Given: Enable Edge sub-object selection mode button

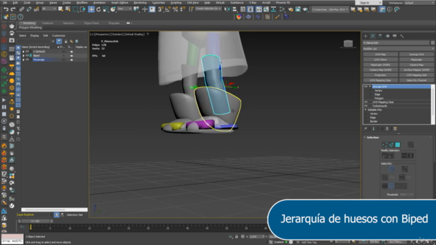Looking at the screenshot, I should [x=391, y=145].
